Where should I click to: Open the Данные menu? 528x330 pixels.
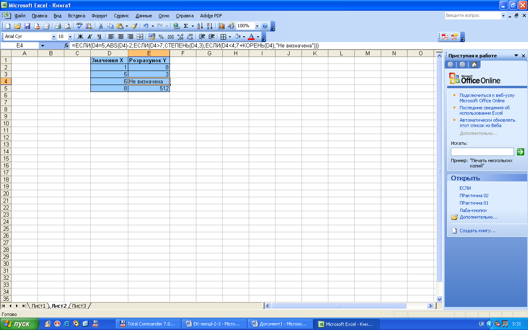[x=144, y=16]
